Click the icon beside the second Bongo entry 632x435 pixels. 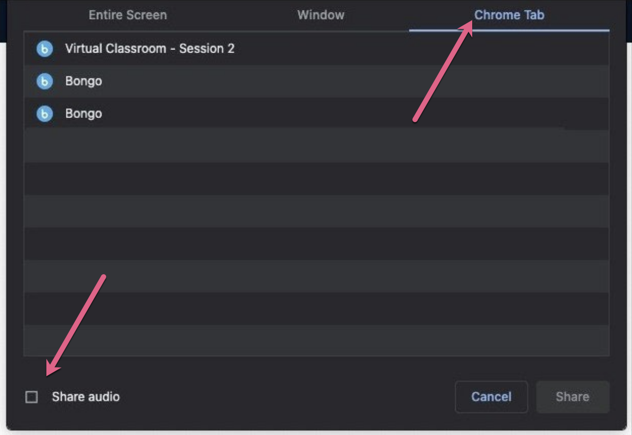tap(44, 114)
